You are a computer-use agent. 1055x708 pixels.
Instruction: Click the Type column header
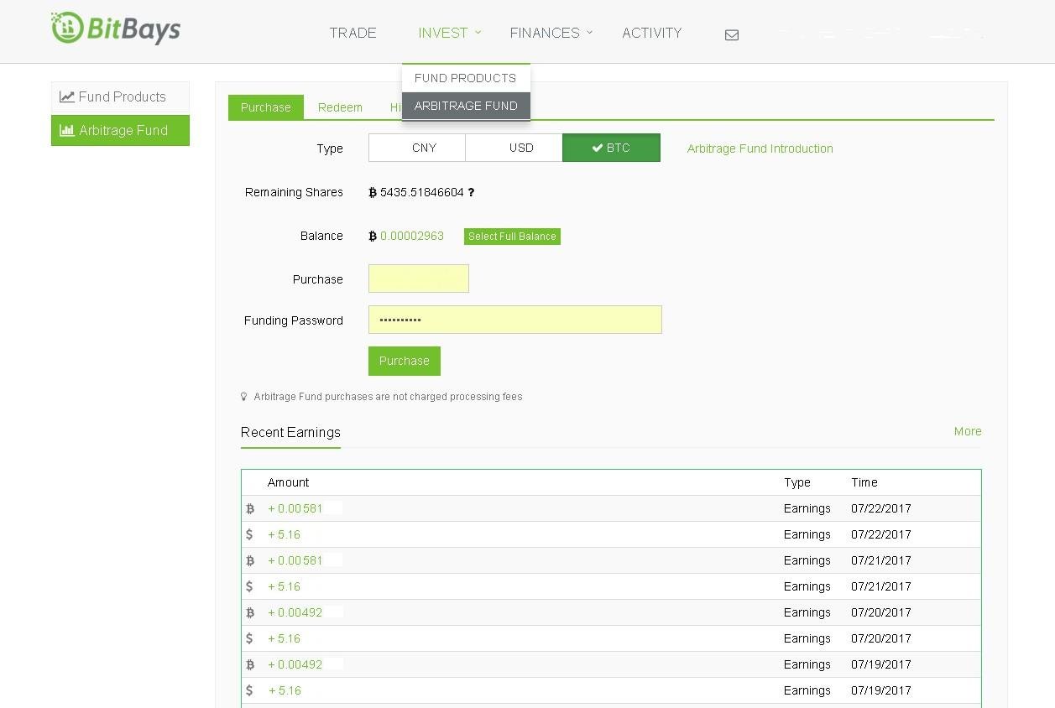coord(797,482)
